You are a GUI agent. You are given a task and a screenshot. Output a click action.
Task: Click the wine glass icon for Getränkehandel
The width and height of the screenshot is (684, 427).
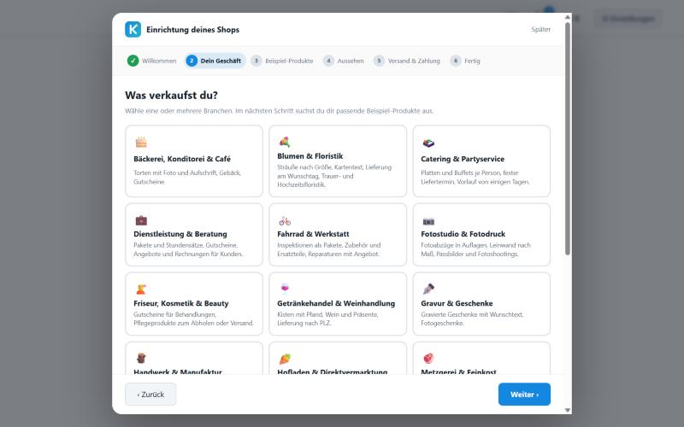285,289
